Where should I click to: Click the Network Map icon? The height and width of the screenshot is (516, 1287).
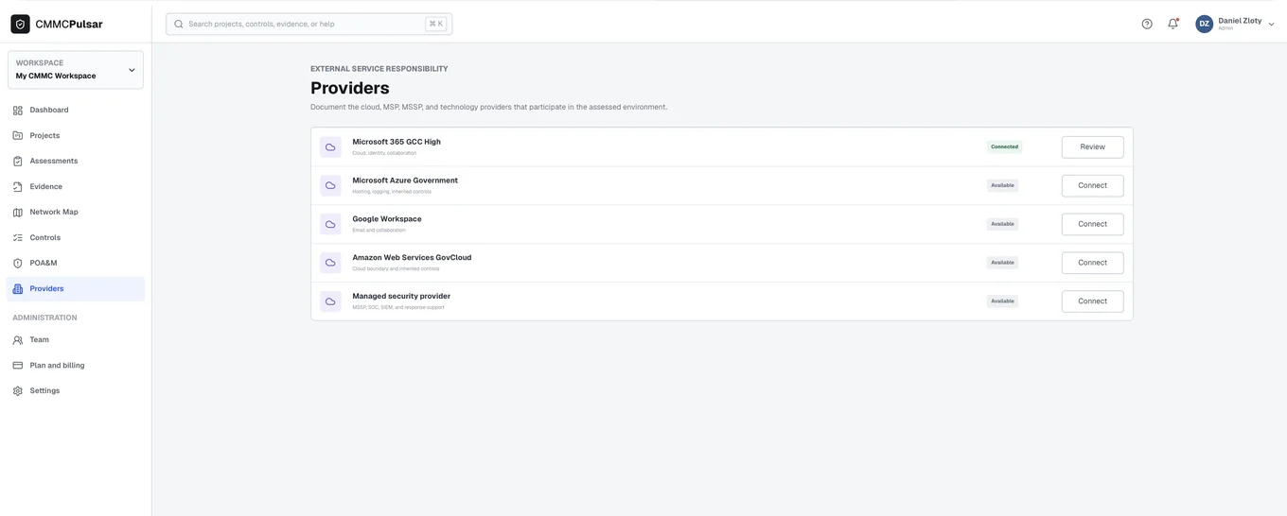(18, 213)
